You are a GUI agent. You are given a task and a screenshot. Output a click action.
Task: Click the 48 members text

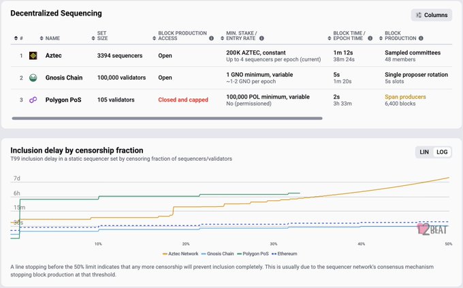point(400,59)
